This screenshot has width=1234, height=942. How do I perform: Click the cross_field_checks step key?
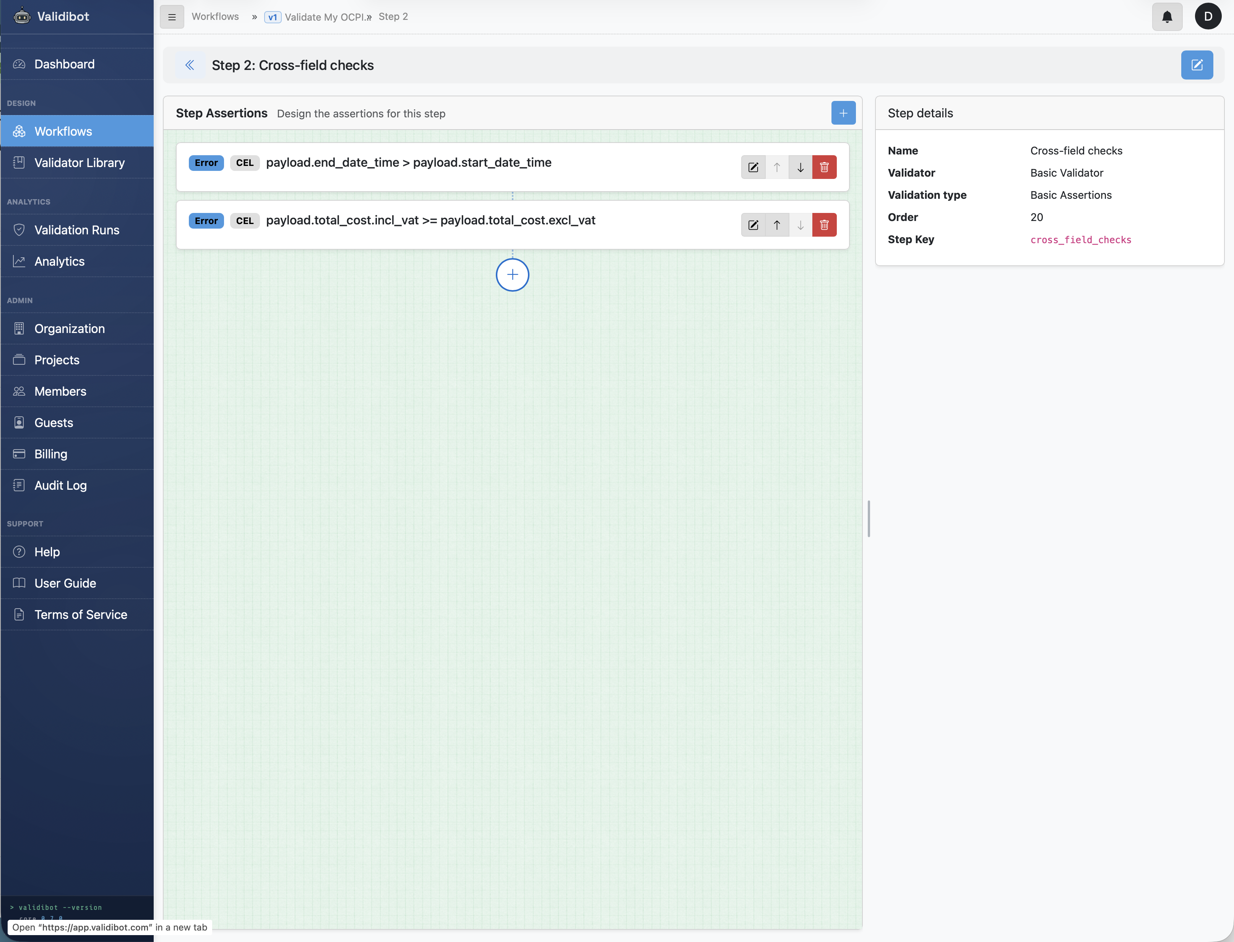click(1080, 240)
